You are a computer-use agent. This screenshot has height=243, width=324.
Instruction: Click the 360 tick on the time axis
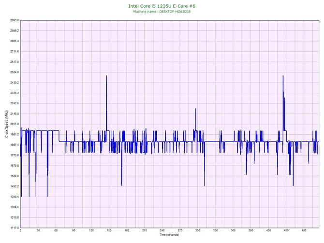(233, 230)
